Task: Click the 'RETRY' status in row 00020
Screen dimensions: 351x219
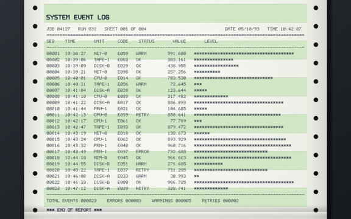Action: click(x=143, y=170)
